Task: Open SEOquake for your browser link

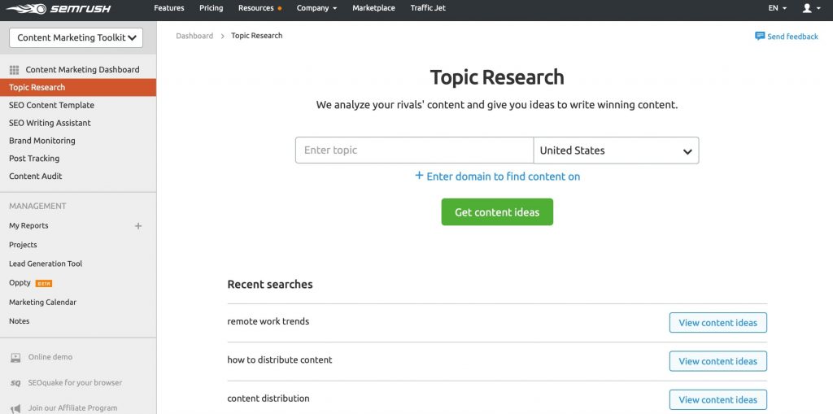Action: tap(75, 382)
